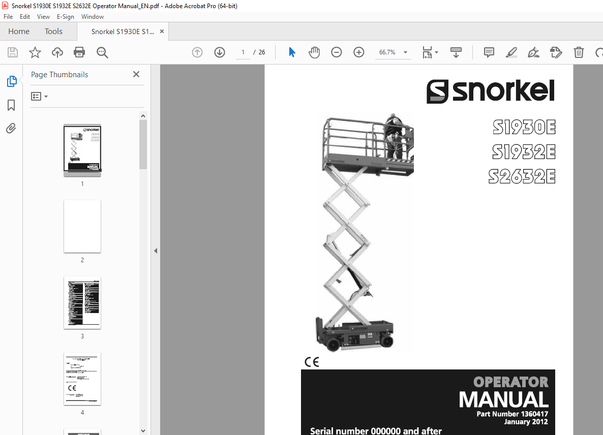Zoom out with the minus icon
The width and height of the screenshot is (603, 435).
coord(337,52)
